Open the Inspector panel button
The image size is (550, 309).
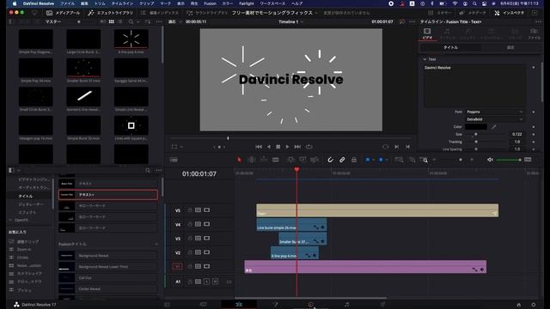point(510,13)
